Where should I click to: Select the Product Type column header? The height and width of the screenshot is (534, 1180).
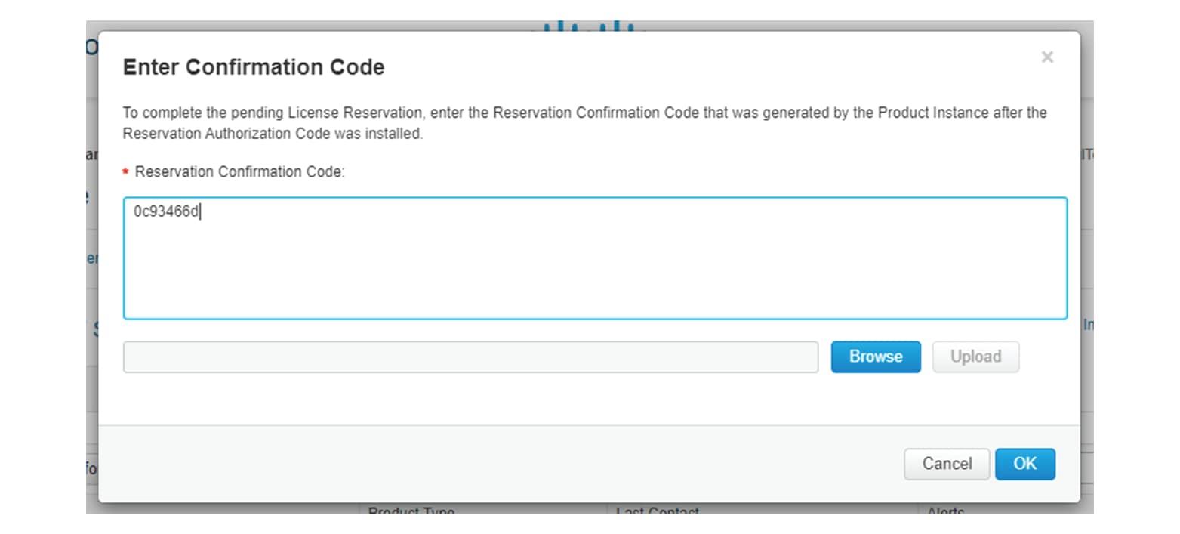click(411, 511)
